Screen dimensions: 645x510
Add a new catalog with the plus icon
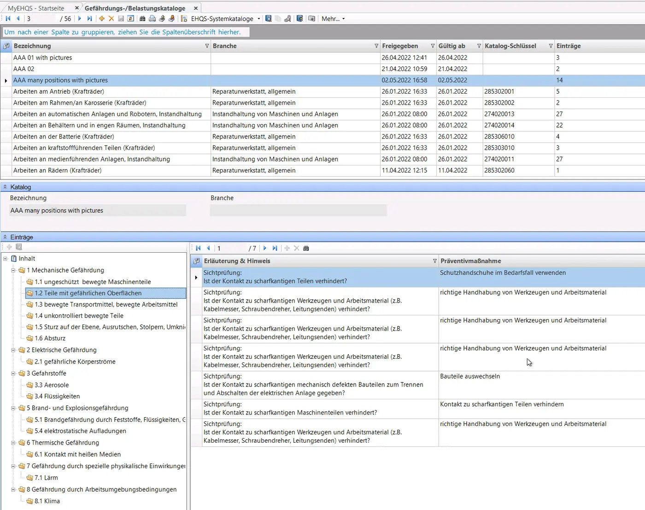(x=101, y=18)
